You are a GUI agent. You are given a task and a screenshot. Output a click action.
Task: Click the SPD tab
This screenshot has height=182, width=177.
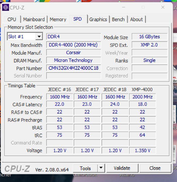pos(77,19)
